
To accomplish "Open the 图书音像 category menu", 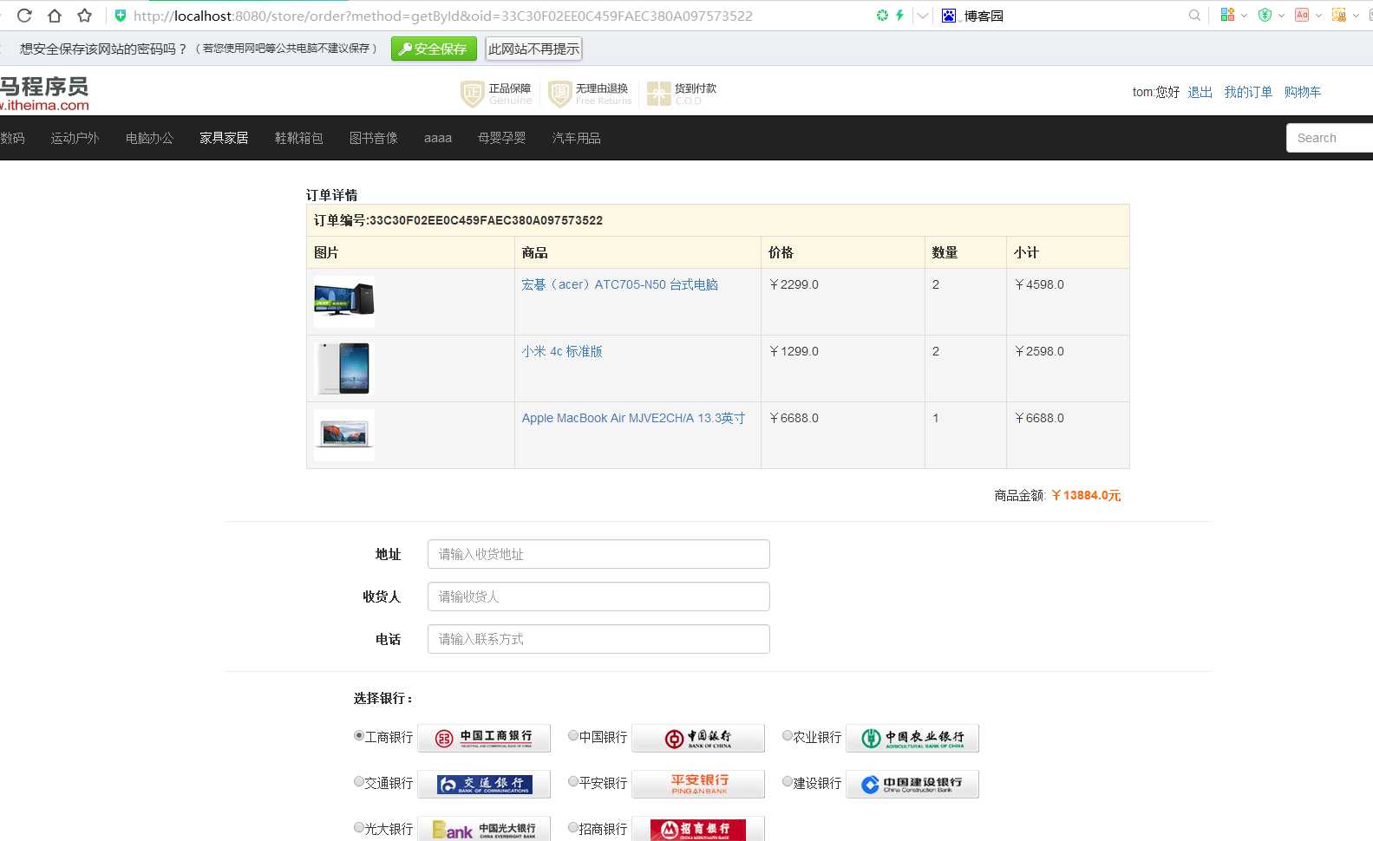I will [373, 138].
